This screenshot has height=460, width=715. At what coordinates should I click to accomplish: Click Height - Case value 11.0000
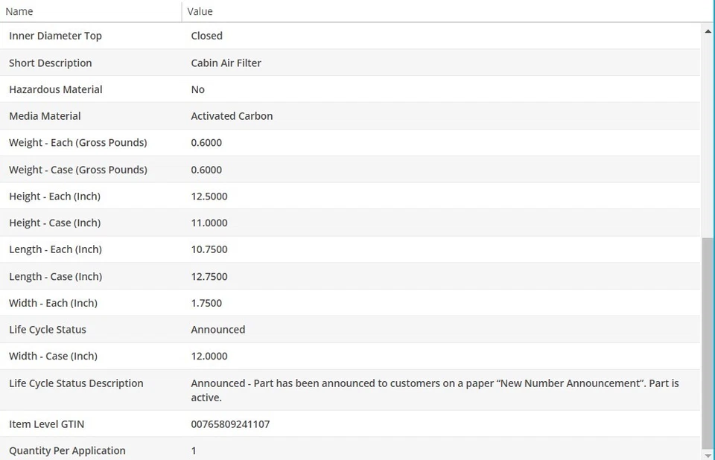(x=209, y=223)
